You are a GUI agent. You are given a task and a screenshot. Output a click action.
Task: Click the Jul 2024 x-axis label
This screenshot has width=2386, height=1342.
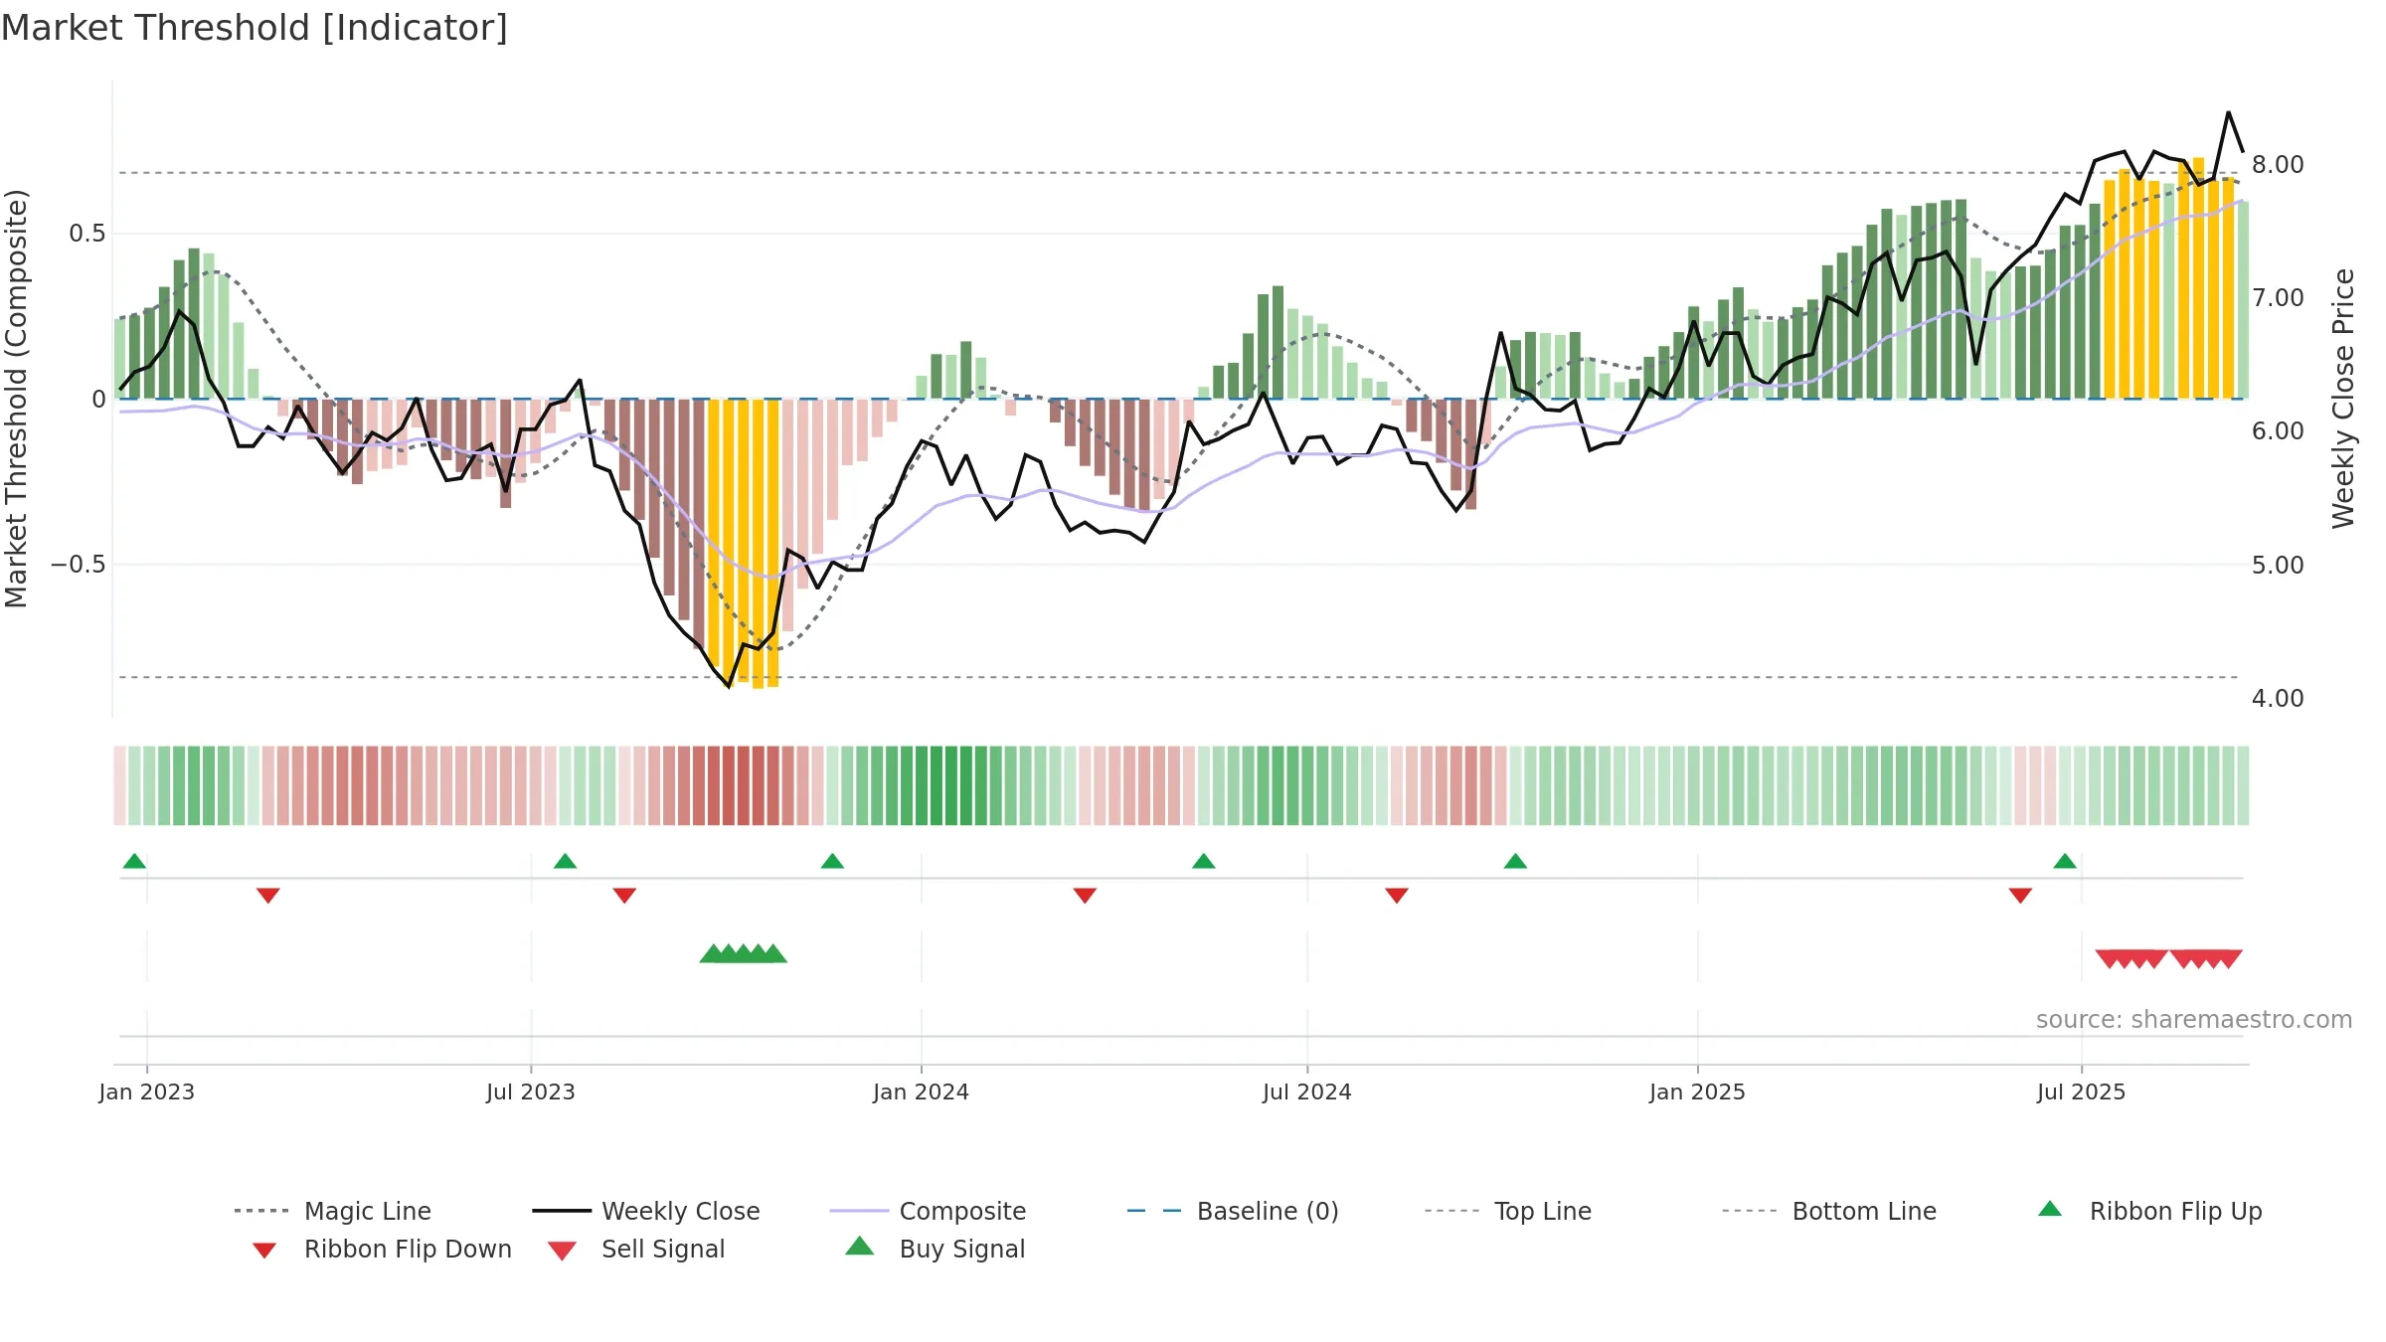[1307, 1091]
